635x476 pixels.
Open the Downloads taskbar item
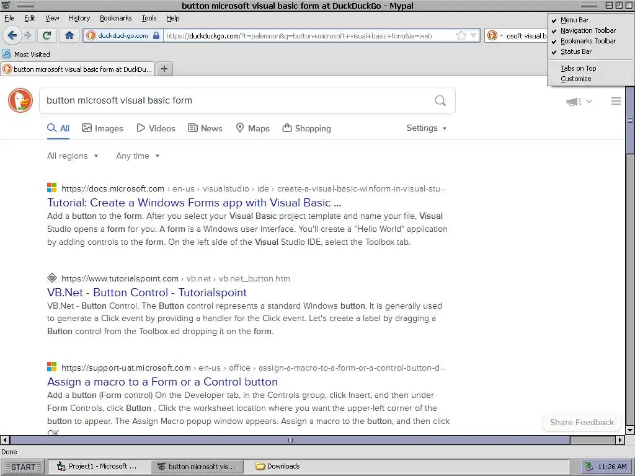coord(278,466)
